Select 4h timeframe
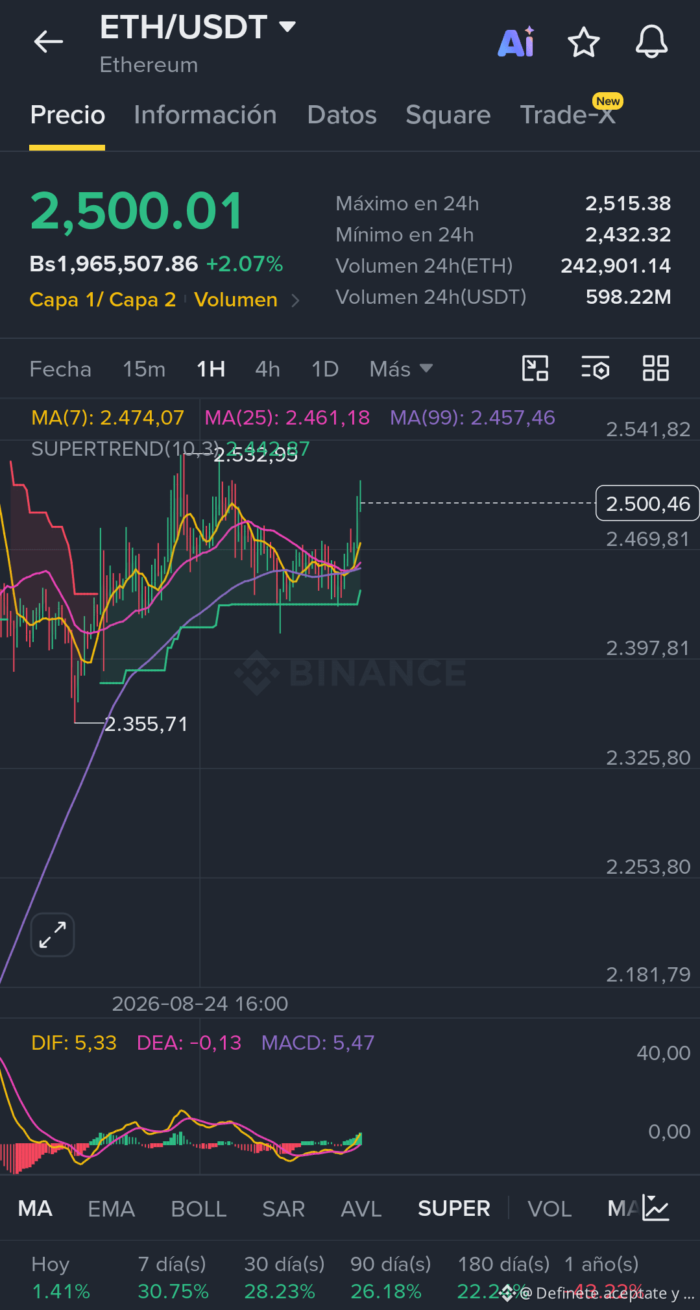 (x=267, y=369)
